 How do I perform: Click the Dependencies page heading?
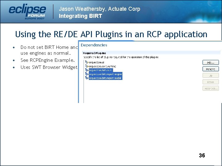click(x=94, y=45)
